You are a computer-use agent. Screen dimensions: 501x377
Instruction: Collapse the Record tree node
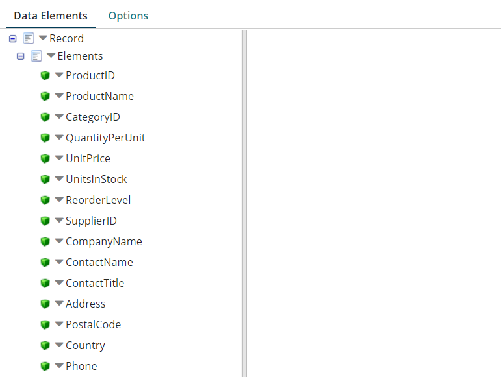(x=12, y=39)
